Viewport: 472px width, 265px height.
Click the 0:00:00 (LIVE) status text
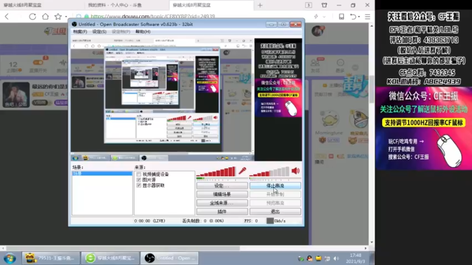pos(150,221)
